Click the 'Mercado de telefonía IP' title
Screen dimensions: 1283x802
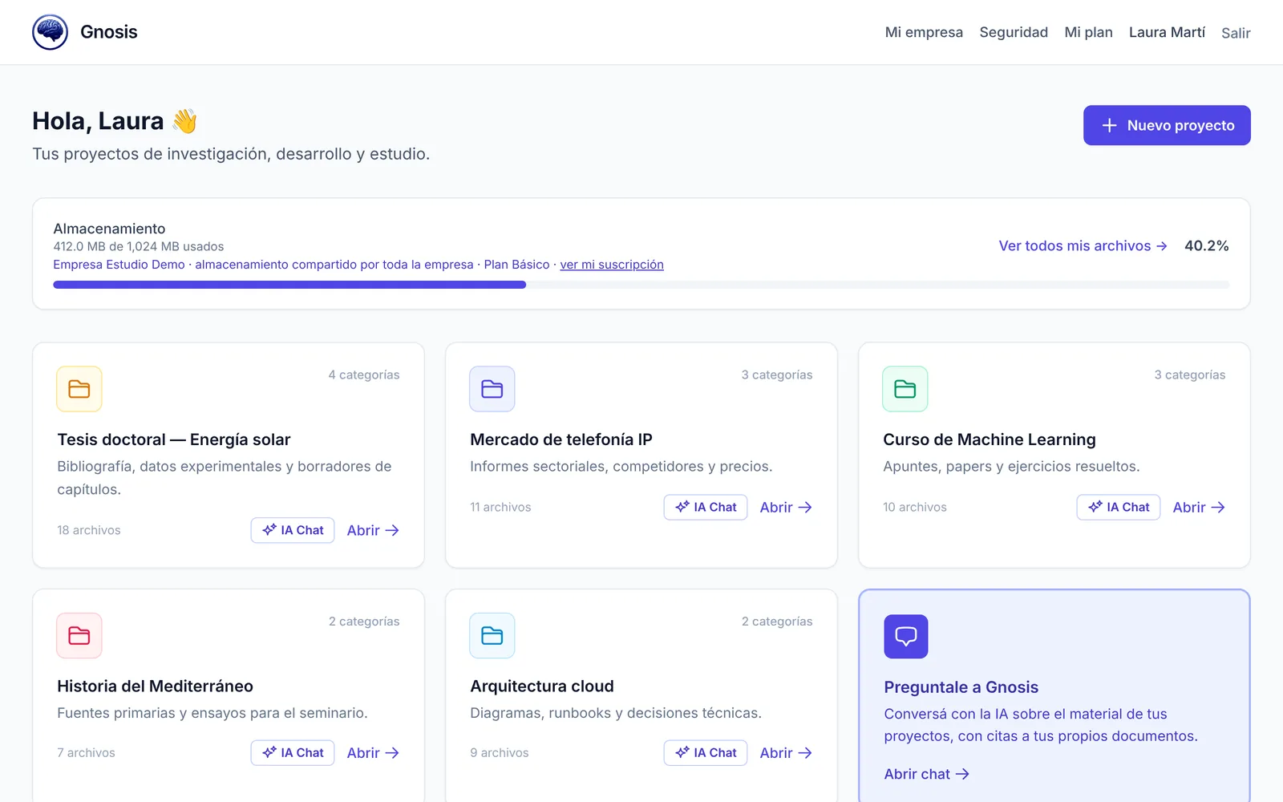coord(561,439)
